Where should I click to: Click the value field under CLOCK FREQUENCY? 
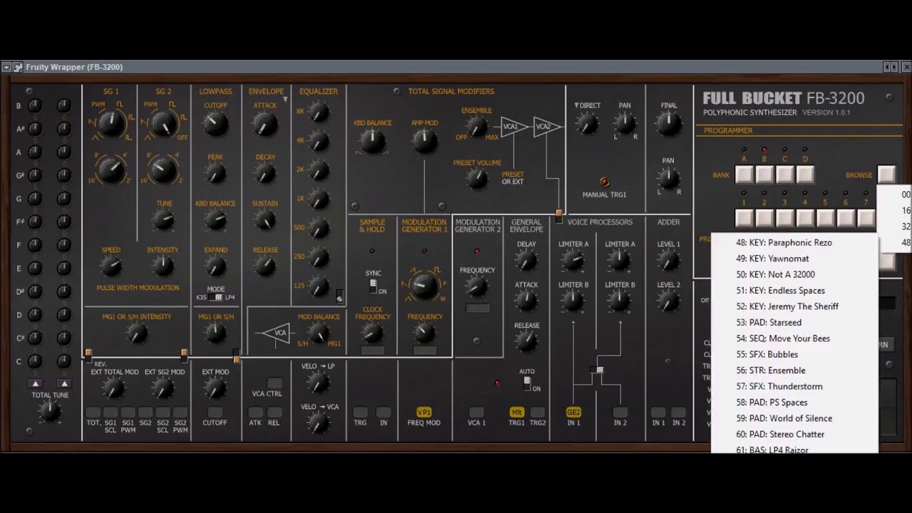coord(373,351)
